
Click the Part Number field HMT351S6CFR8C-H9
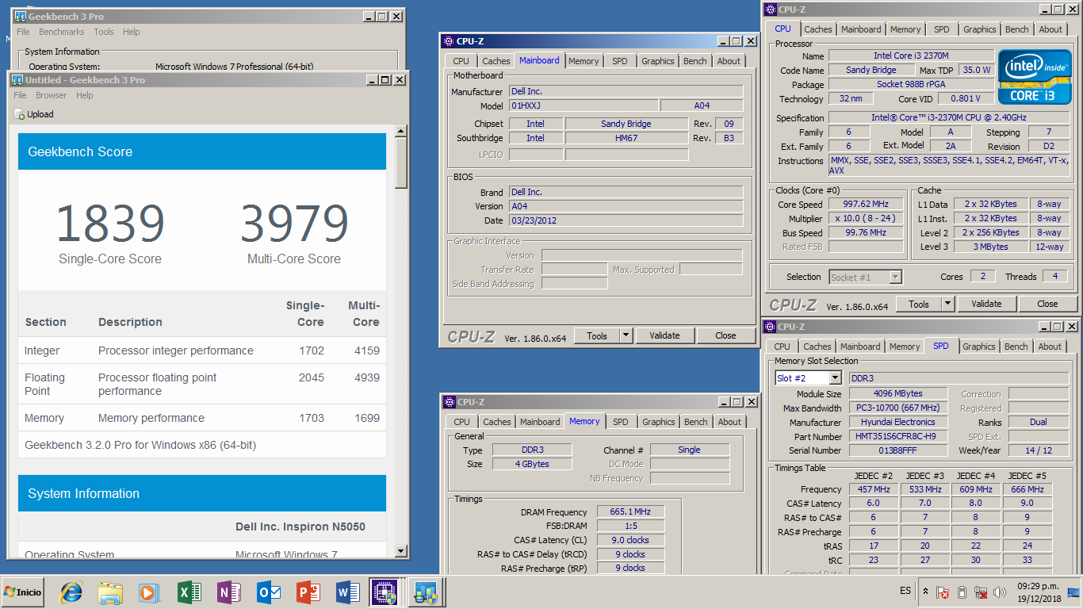899,436
